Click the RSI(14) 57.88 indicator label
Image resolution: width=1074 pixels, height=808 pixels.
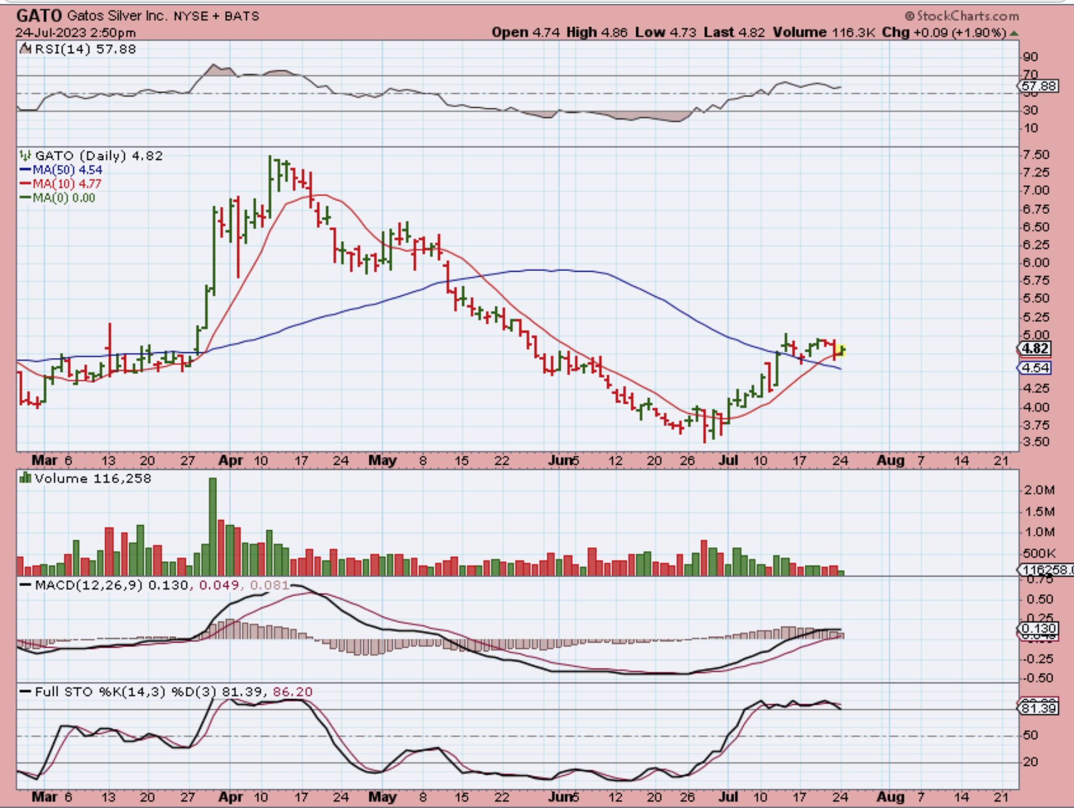85,49
